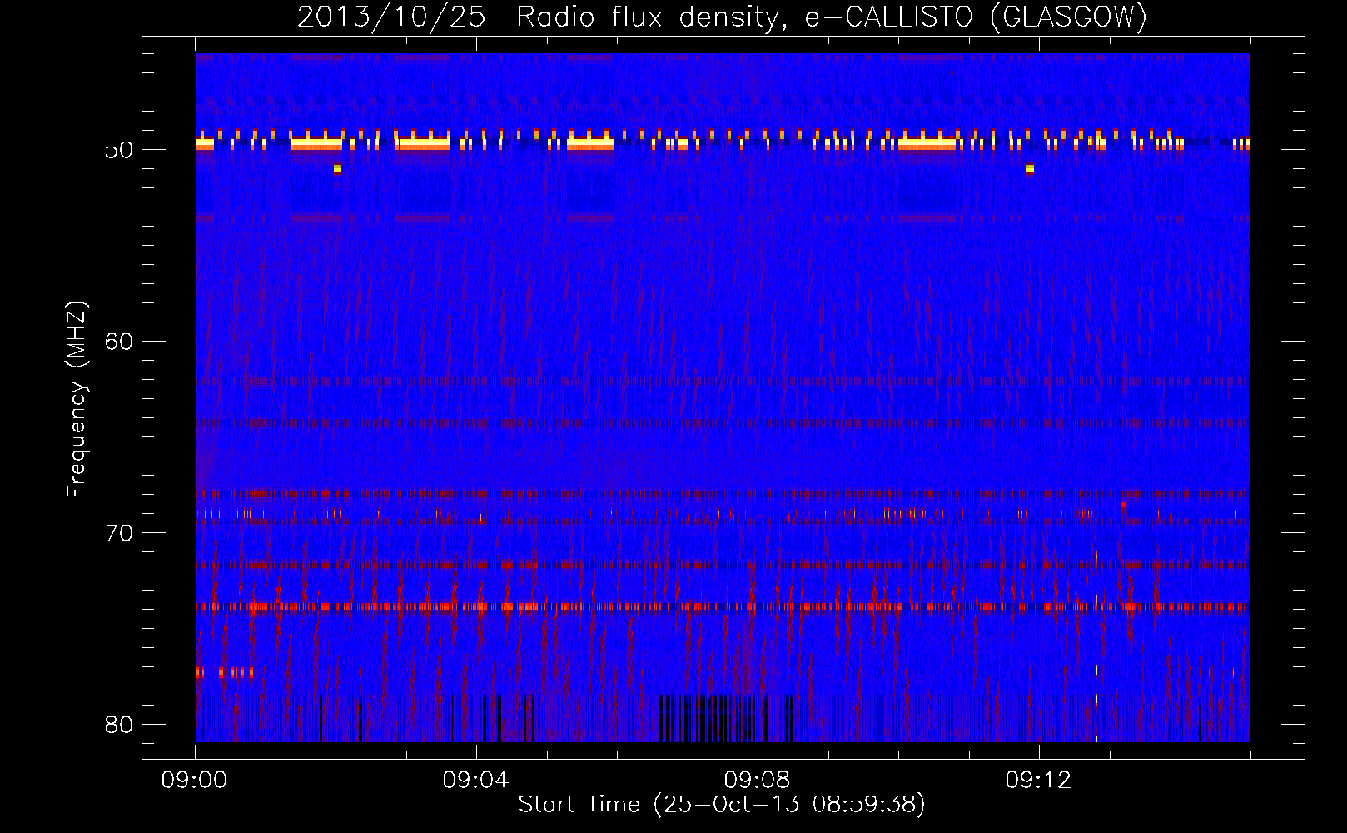
Task: Click the '09:12' time tick label
Action: tap(1039, 781)
